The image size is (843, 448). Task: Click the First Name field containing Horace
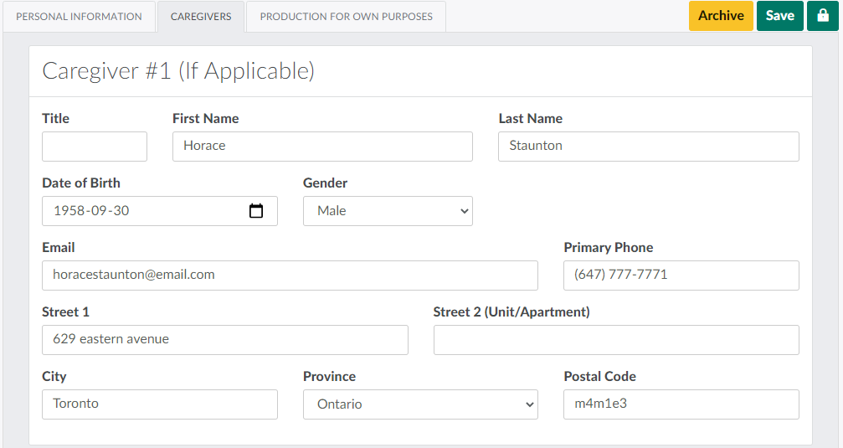322,147
